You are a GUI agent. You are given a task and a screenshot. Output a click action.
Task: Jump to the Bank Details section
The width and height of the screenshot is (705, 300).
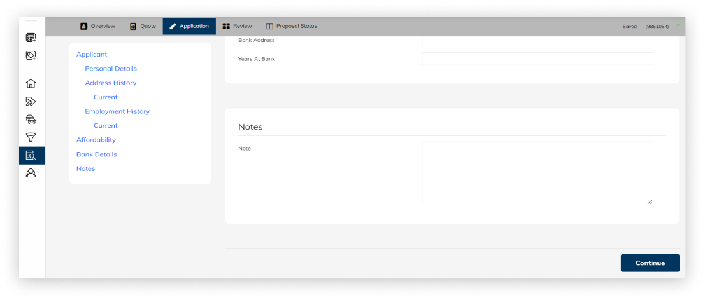pos(97,154)
